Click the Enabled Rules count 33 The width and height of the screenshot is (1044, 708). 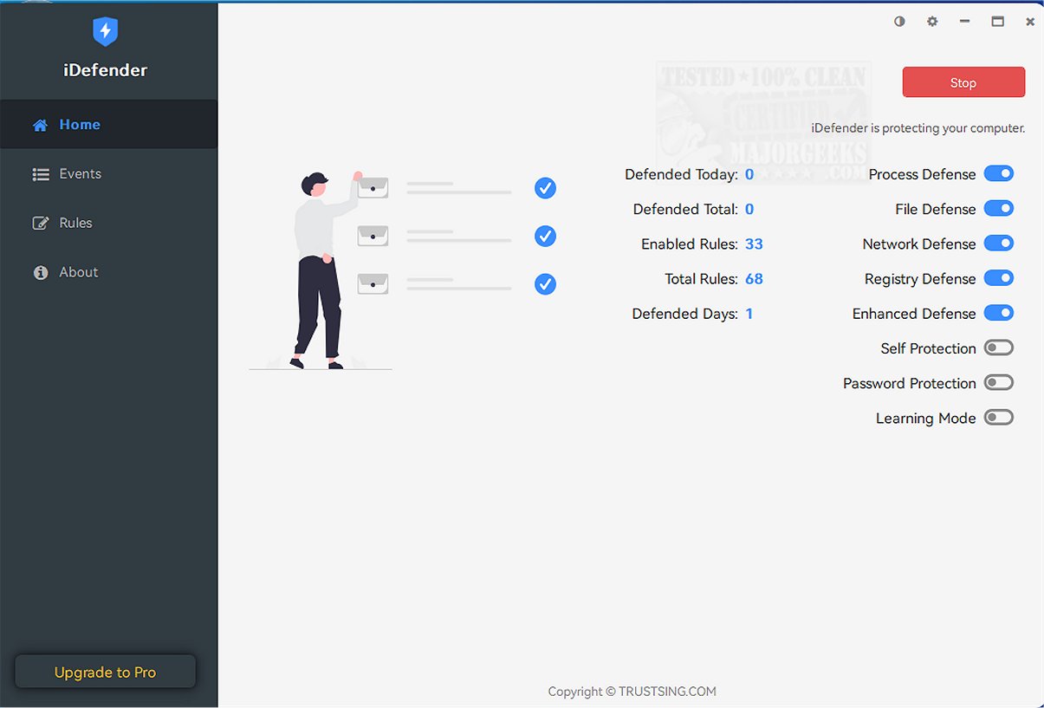click(x=754, y=244)
